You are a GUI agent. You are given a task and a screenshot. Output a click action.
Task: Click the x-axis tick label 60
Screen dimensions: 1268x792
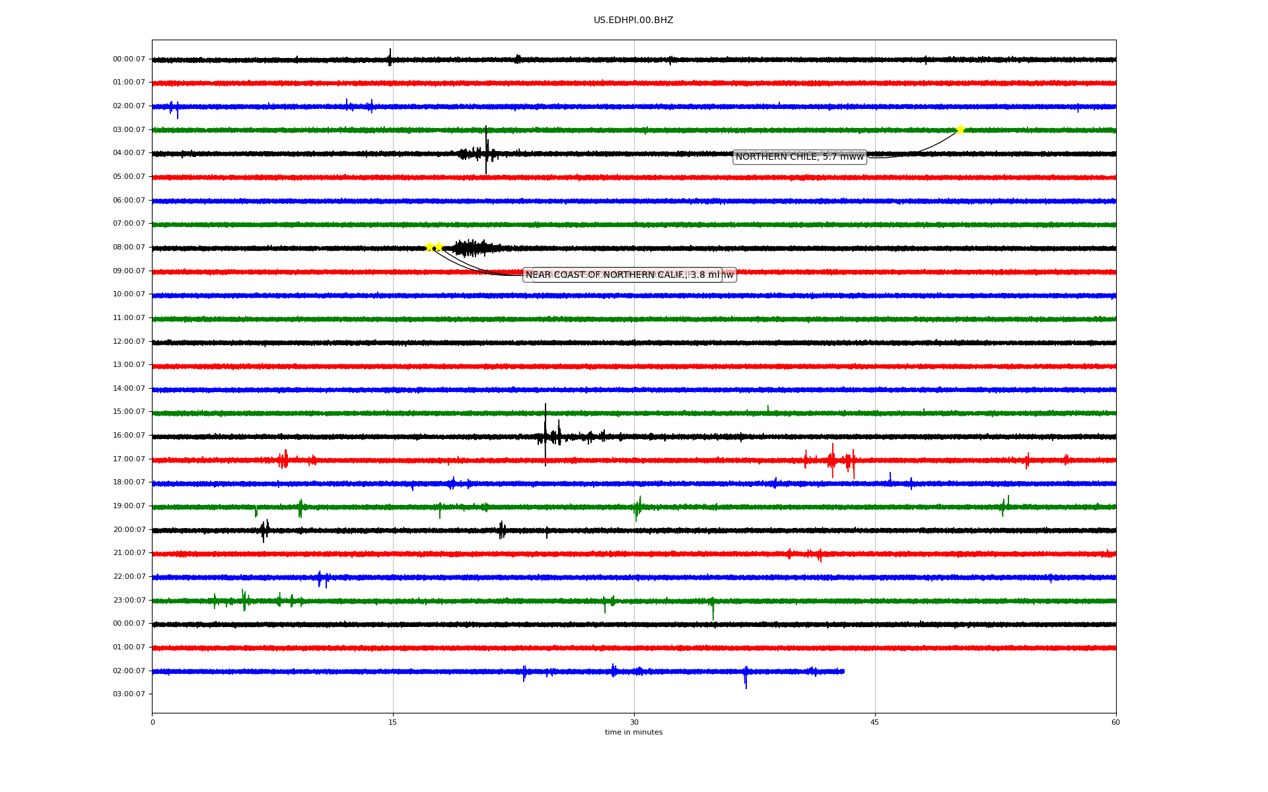(1115, 722)
